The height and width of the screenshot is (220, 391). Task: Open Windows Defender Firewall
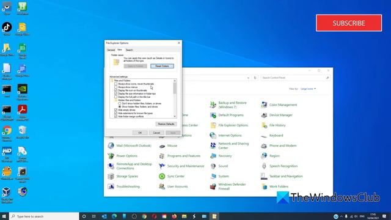click(x=228, y=186)
